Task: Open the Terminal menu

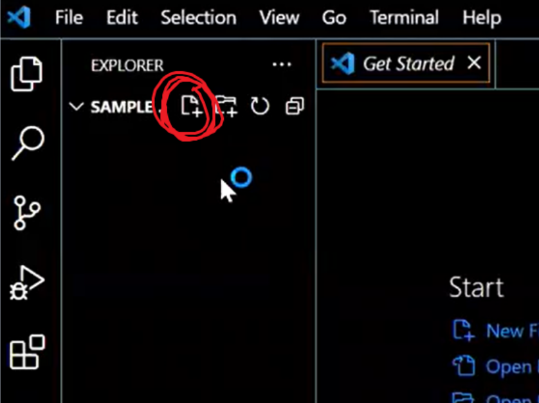Action: point(404,17)
